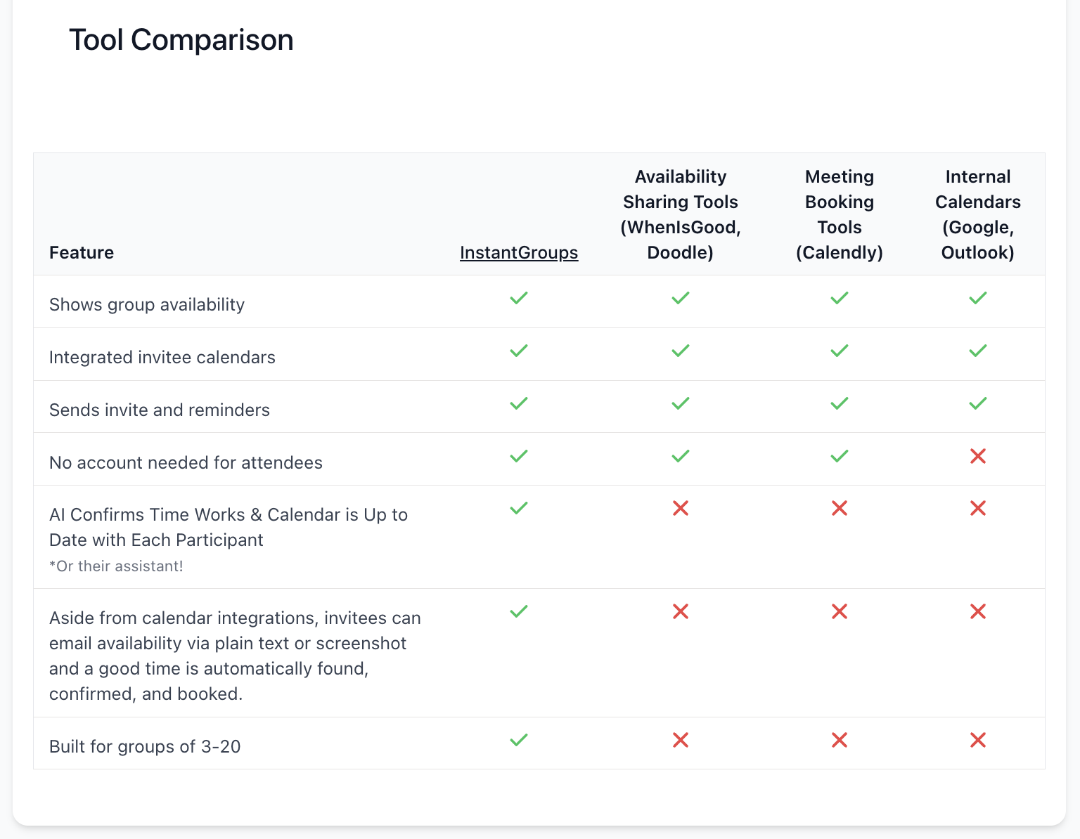Click the Or their assistant footnote text
The width and height of the screenshot is (1080, 839).
point(116,566)
